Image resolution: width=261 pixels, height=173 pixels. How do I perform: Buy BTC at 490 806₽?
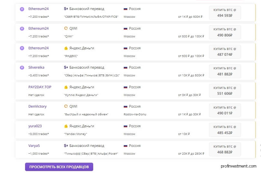click(225, 32)
